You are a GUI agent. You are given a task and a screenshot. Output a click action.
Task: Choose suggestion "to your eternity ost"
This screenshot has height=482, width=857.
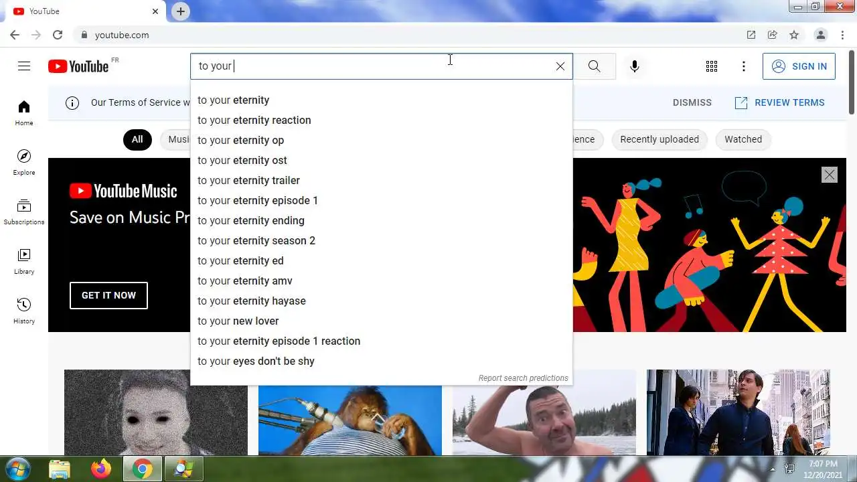pyautogui.click(x=382, y=160)
